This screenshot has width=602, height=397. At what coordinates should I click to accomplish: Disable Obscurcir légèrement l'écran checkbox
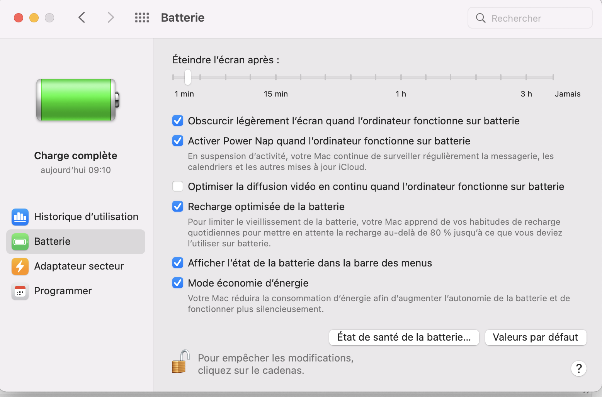[x=178, y=121]
